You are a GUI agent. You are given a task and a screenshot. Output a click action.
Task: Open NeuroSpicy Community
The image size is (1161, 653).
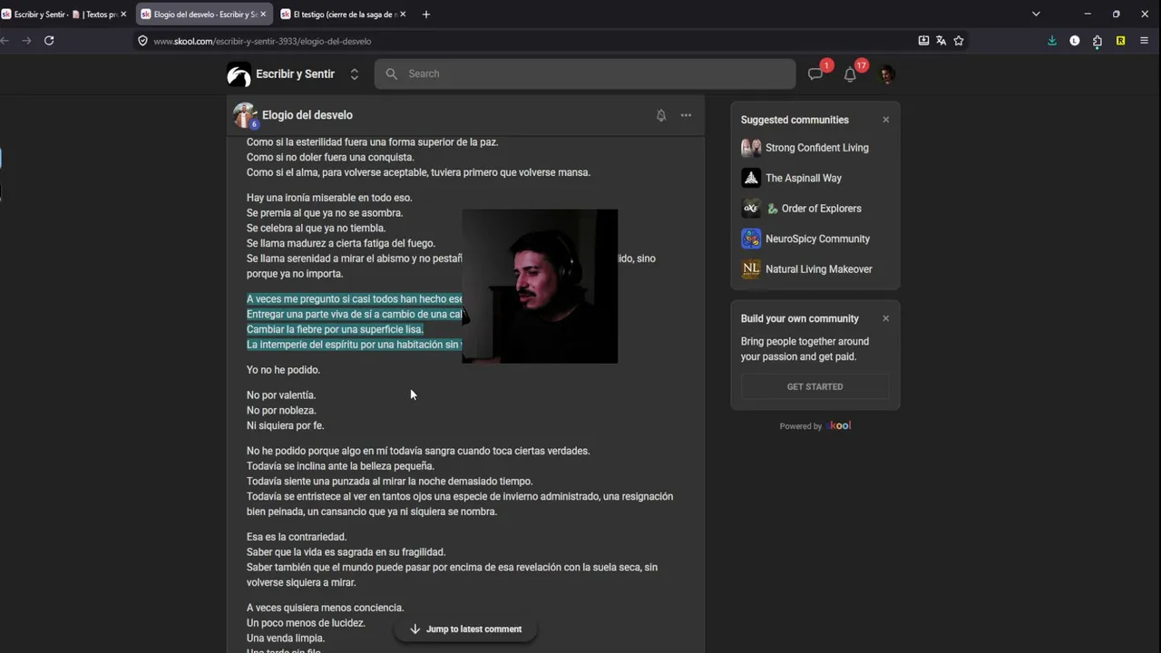(817, 239)
